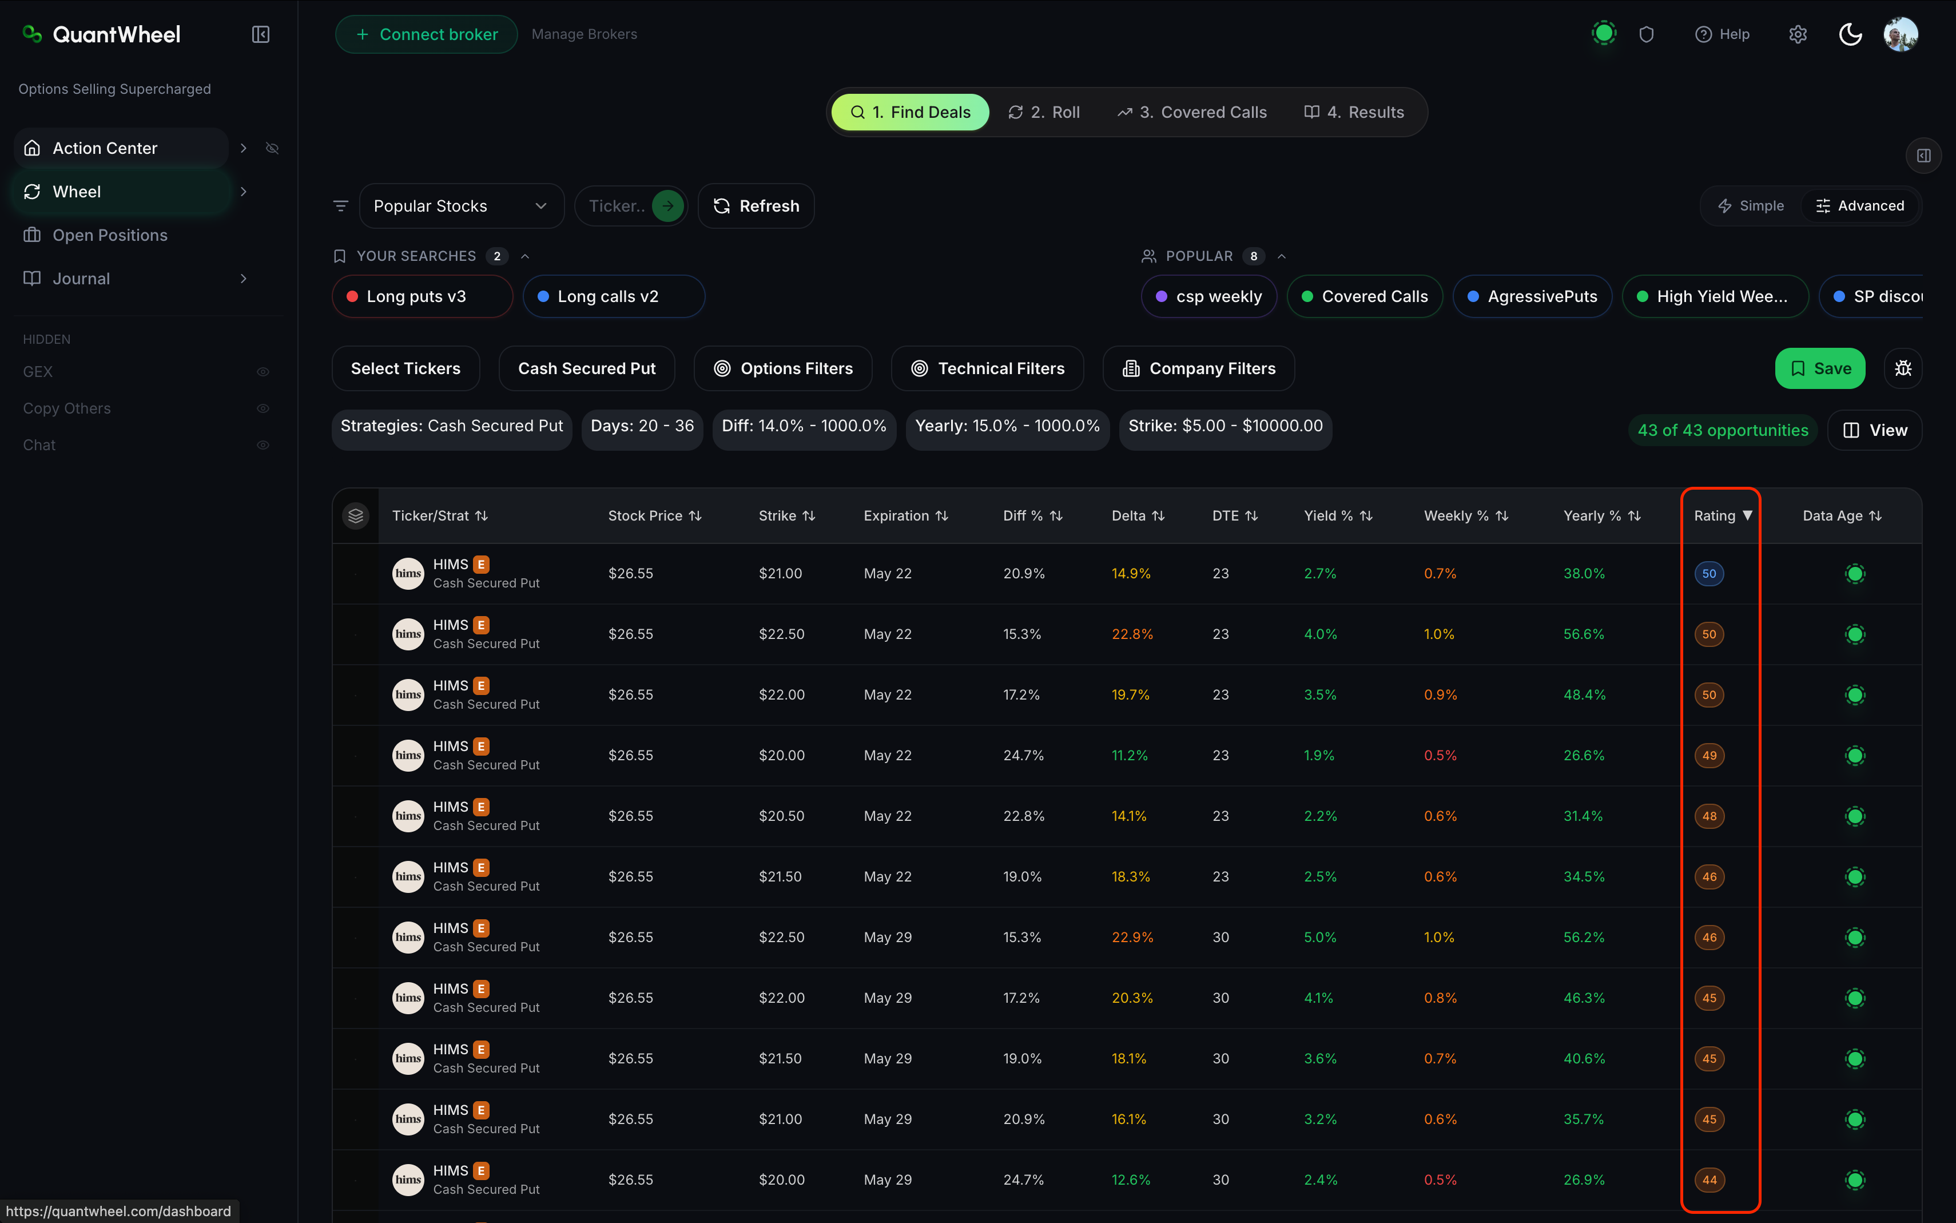
Task: Save the current search
Action: (1820, 369)
